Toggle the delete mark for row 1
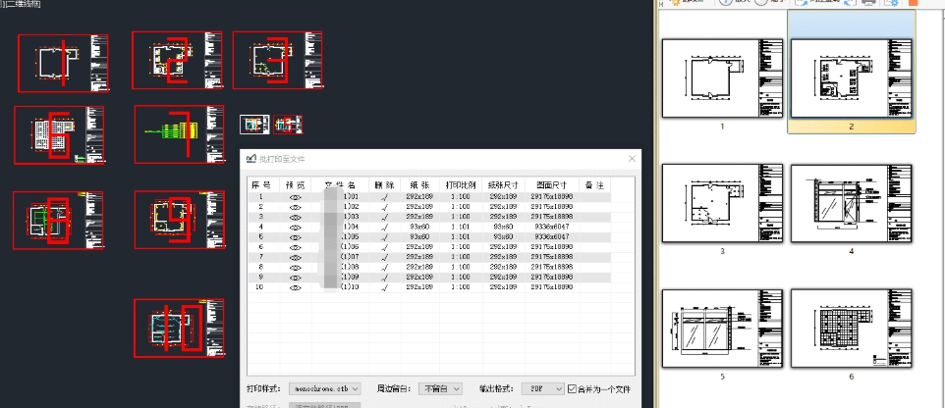The height and width of the screenshot is (408, 945). point(384,197)
